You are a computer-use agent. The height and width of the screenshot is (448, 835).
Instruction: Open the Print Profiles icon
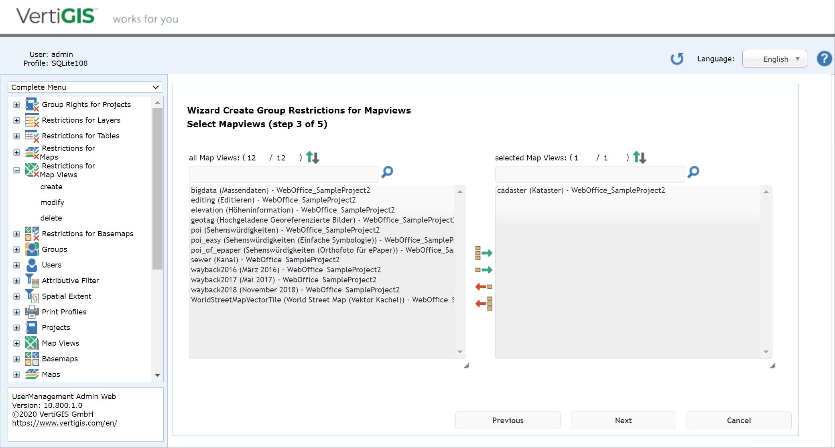pyautogui.click(x=32, y=312)
